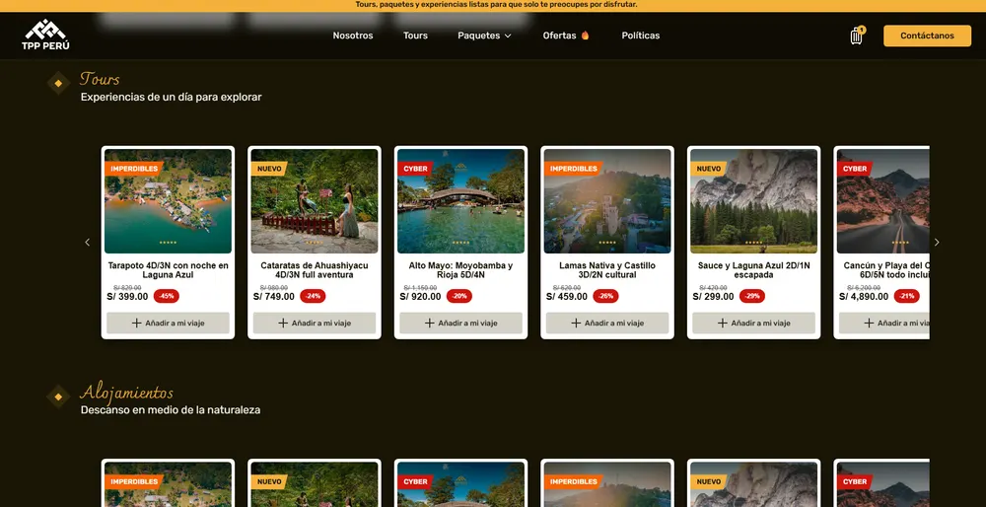Screen dimensions: 986x507
Task: Open Cancún desert road photo
Action: click(882, 201)
